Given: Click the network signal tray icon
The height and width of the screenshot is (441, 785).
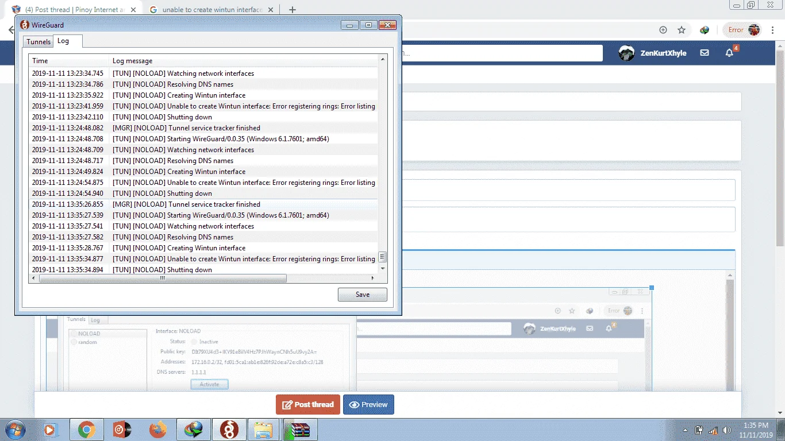Looking at the screenshot, I should 713,430.
